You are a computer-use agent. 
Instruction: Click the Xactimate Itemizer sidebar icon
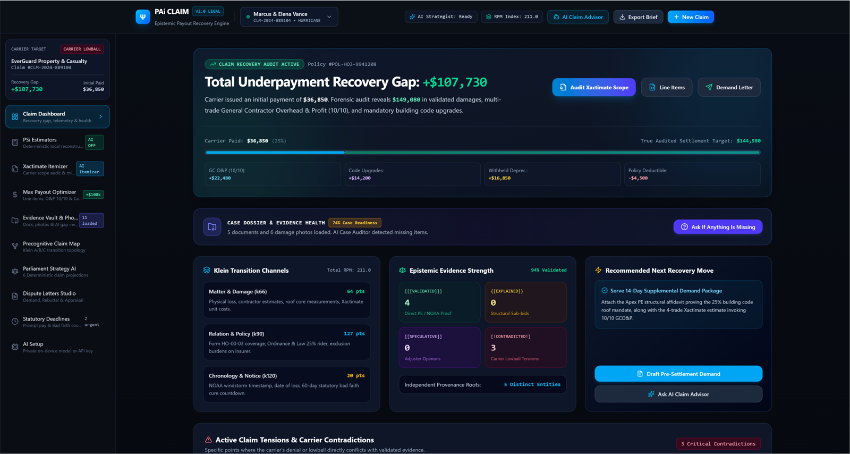click(15, 169)
